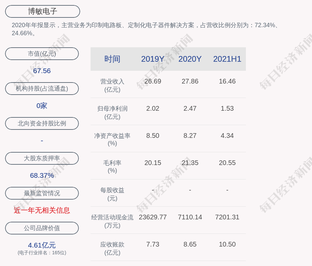Image resolution: width=312 pixels, height=266 pixels.
Task: Select ROE cell 8.50
Action: tap(153, 136)
